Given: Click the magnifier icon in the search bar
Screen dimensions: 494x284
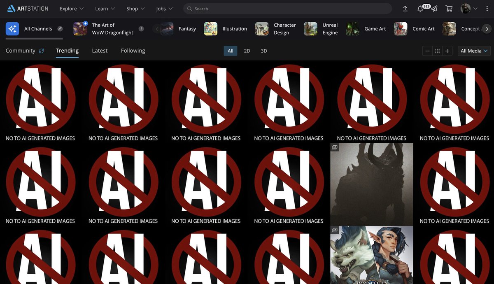Looking at the screenshot, I should click(190, 9).
